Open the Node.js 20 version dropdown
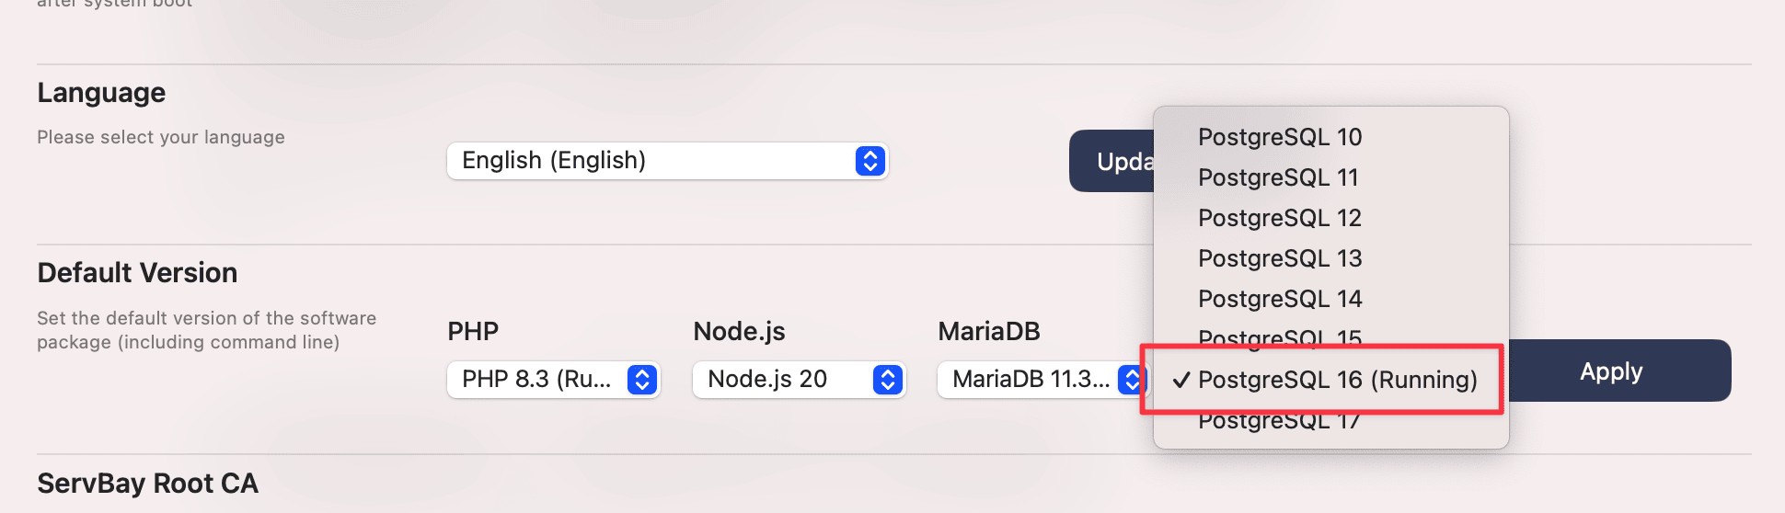 (x=799, y=379)
